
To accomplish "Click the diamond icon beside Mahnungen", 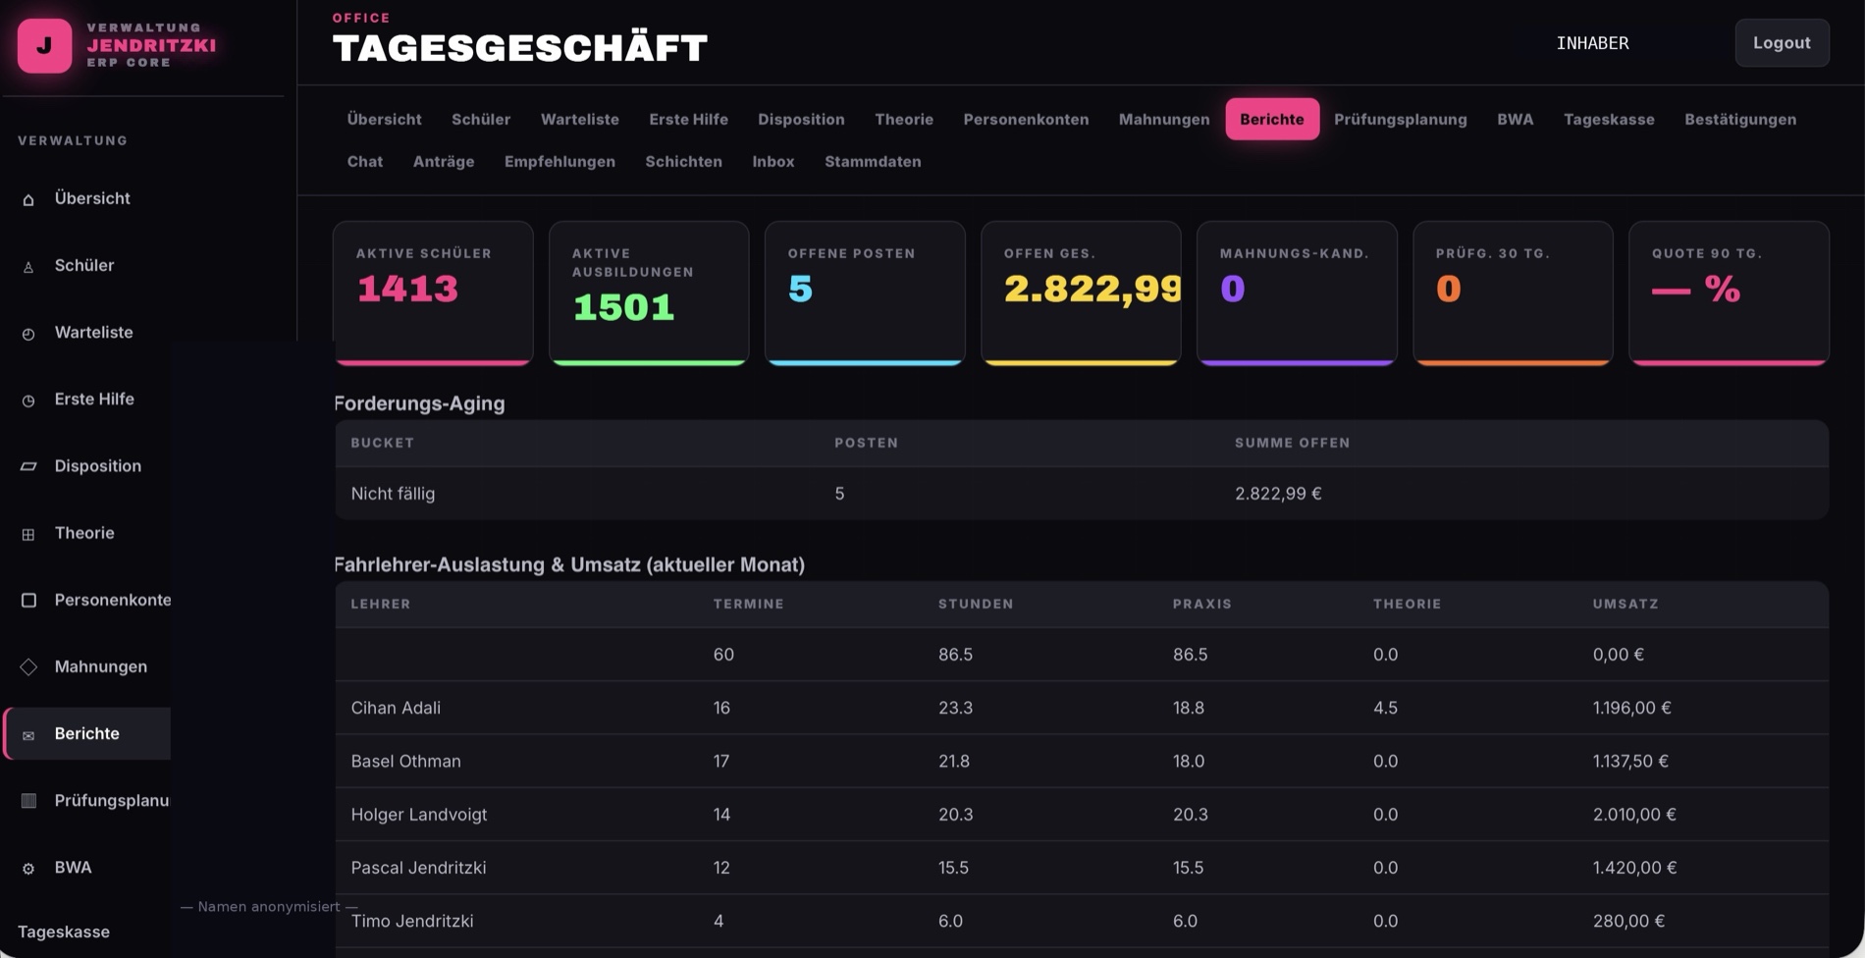I will (28, 667).
